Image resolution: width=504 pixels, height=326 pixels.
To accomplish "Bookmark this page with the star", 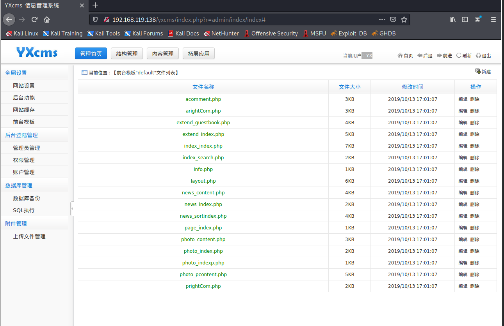I will (x=404, y=19).
